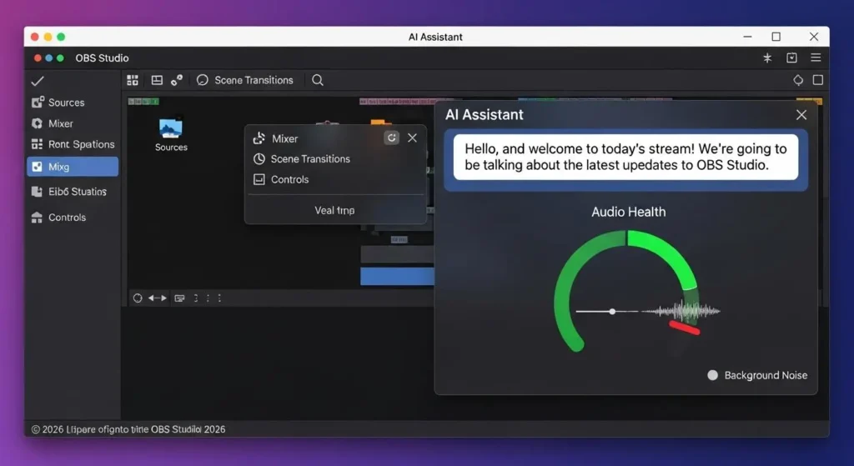Screen dimensions: 854x466
Task: Close the AI Assistant panel
Action: (801, 115)
